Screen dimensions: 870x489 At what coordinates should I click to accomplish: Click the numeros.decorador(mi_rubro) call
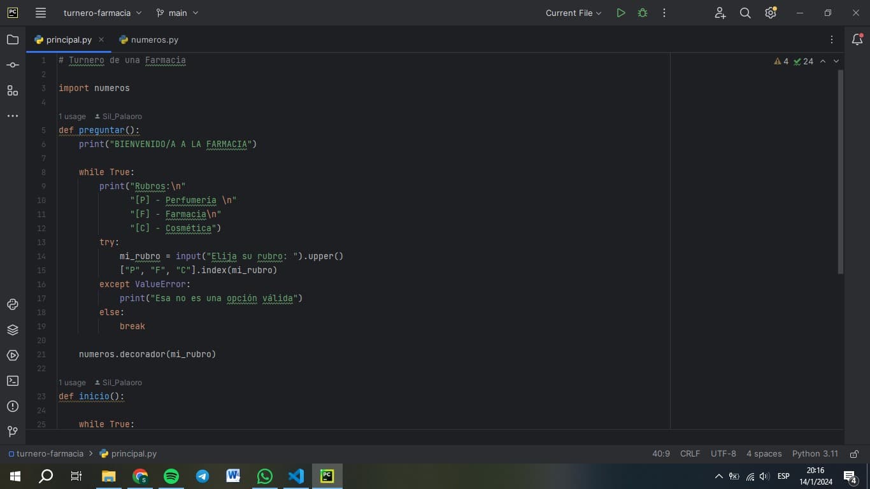(147, 354)
